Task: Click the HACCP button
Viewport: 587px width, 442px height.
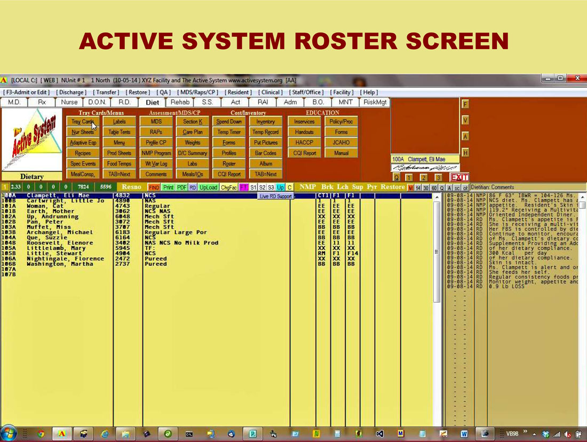Action: [304, 143]
